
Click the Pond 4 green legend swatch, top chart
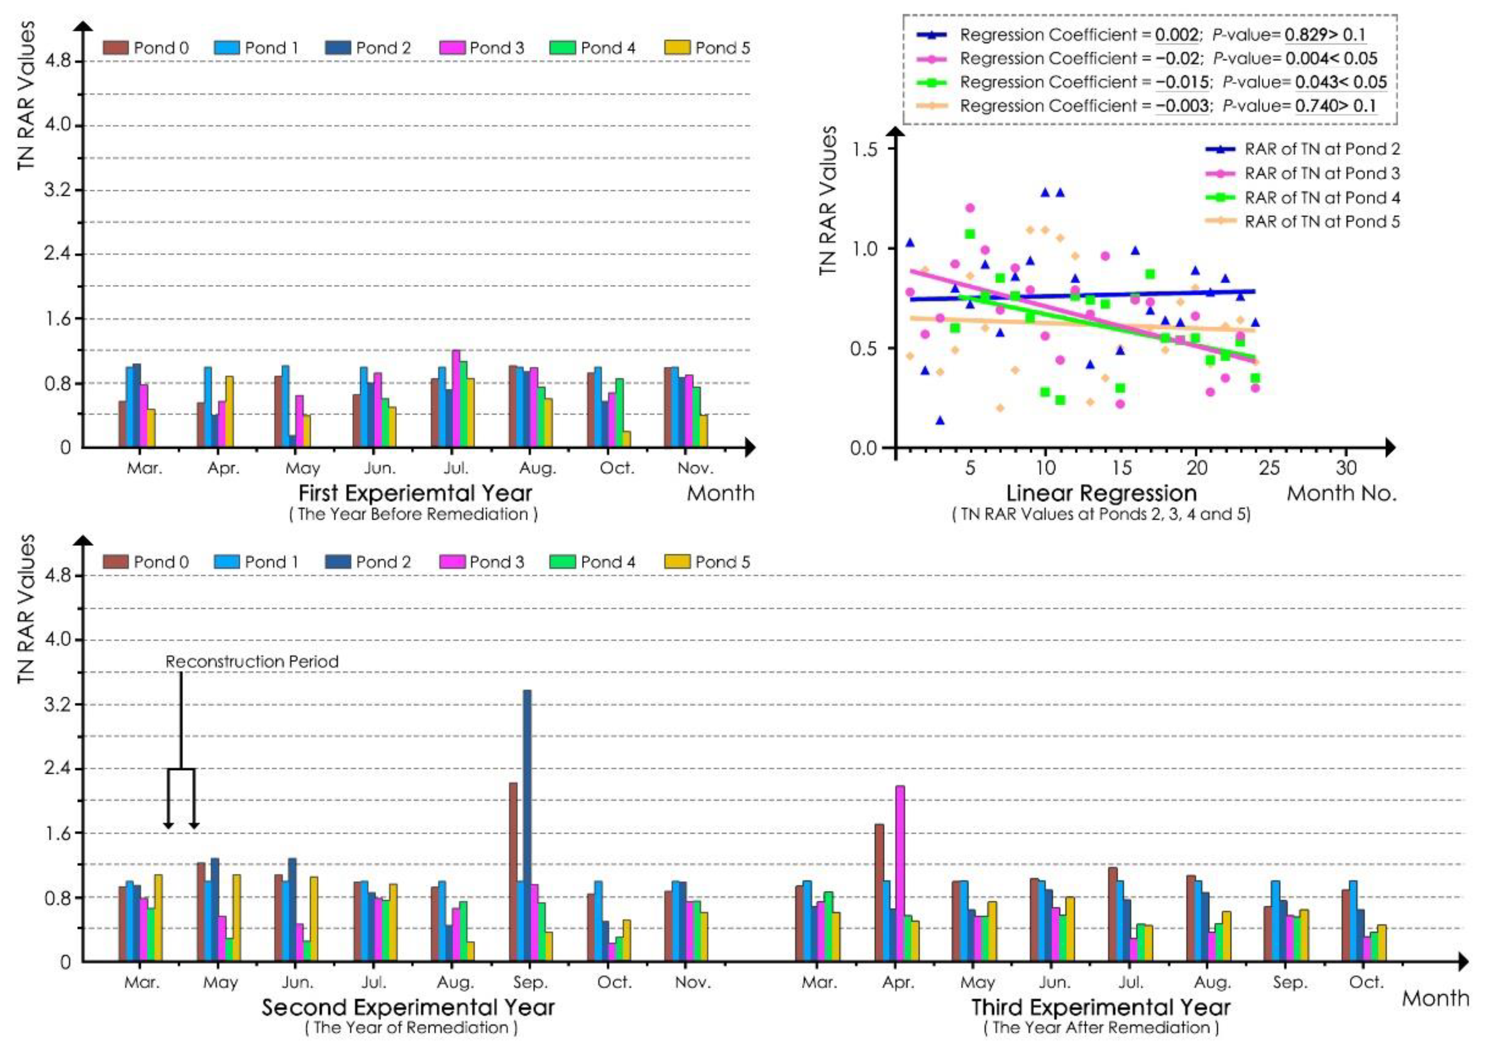click(x=562, y=48)
